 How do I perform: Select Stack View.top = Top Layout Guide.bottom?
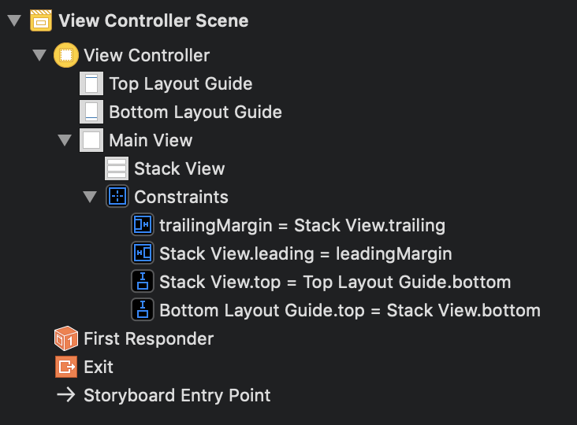point(321,282)
